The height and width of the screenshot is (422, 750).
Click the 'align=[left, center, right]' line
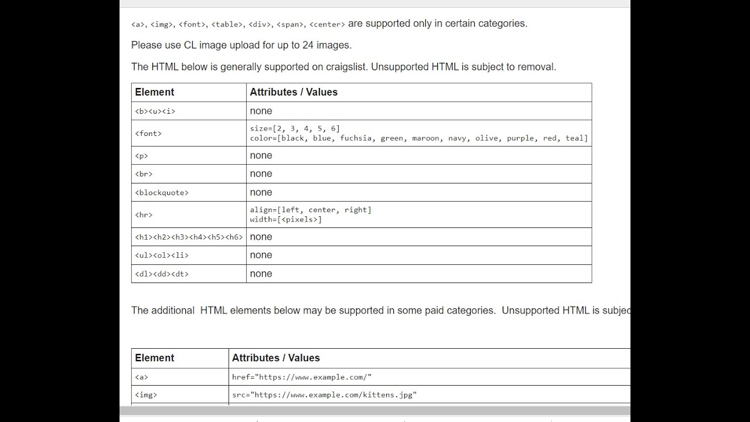pos(311,210)
